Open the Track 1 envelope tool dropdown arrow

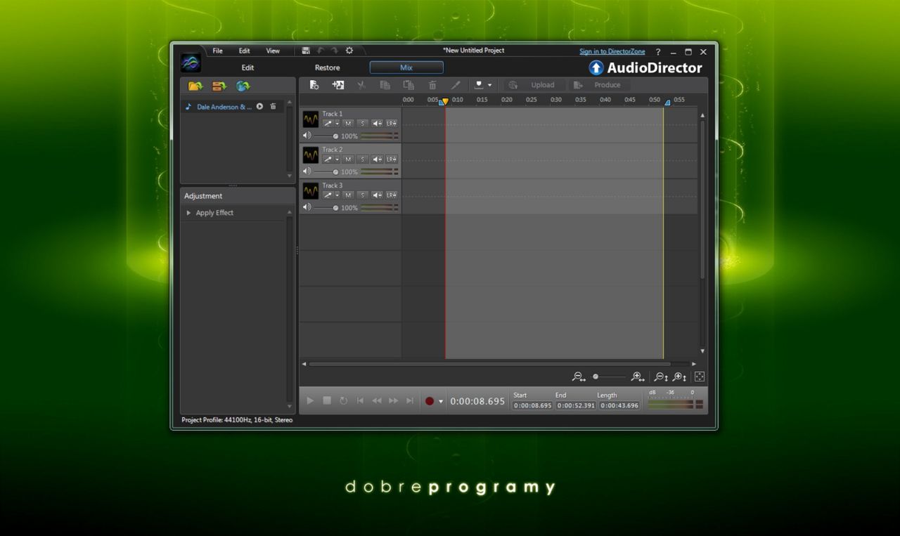(337, 124)
